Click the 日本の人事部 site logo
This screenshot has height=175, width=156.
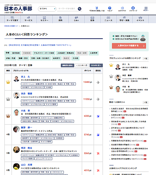[x=18, y=9]
